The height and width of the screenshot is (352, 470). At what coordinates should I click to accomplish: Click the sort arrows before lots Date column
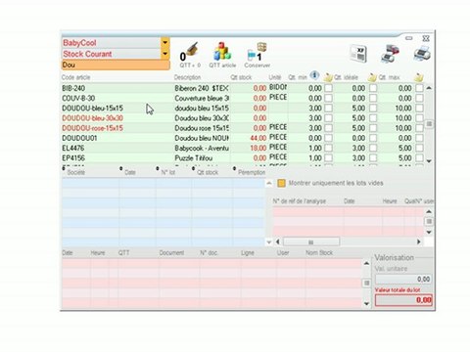121,168
